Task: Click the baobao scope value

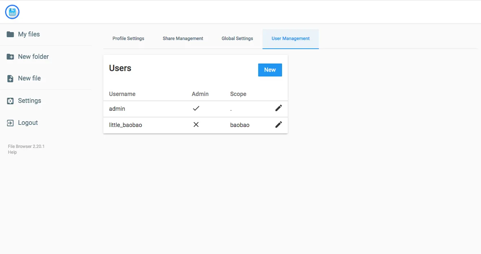Action: pyautogui.click(x=240, y=125)
